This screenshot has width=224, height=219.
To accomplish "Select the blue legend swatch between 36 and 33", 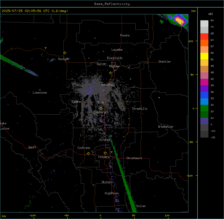I will click(204, 95).
